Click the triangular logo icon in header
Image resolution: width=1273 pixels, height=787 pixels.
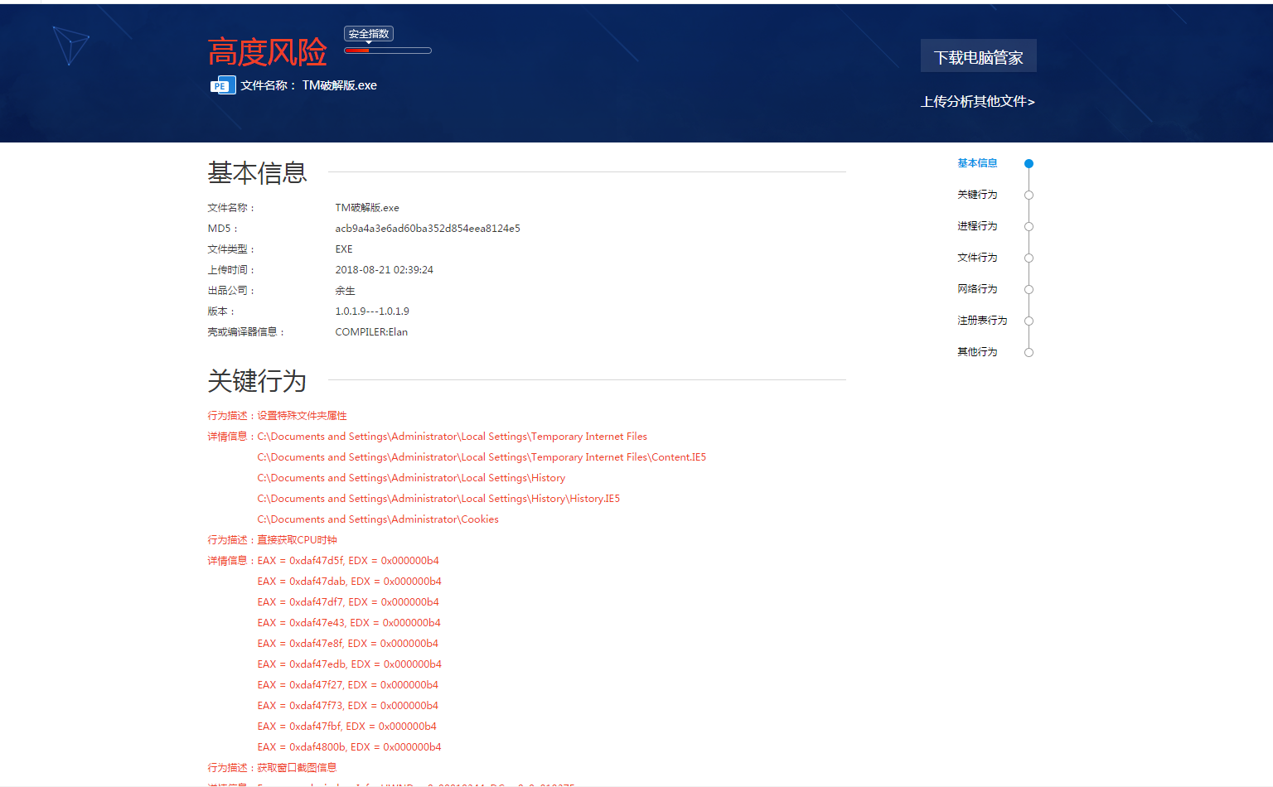point(70,46)
